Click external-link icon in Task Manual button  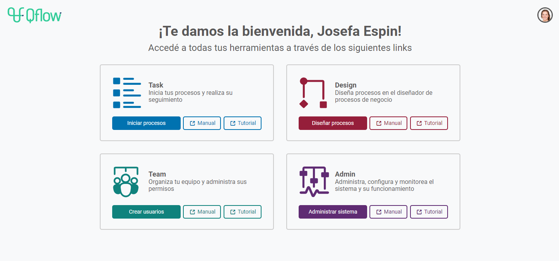pyautogui.click(x=192, y=123)
